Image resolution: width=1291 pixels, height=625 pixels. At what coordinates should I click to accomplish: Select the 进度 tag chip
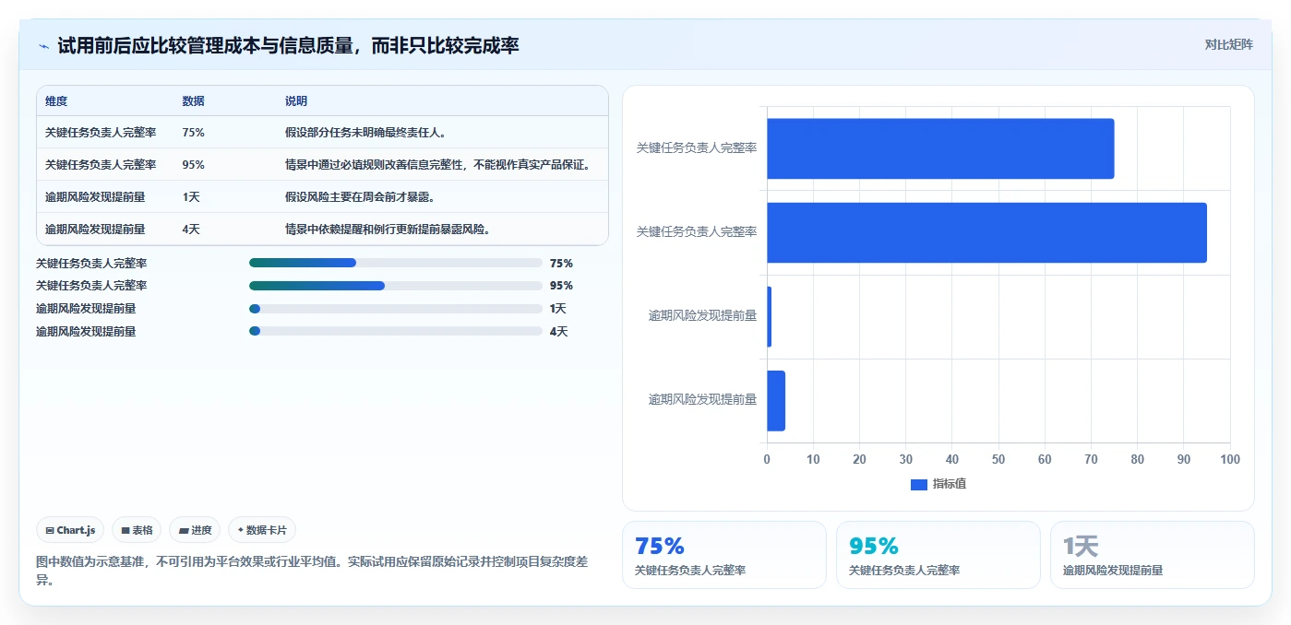[195, 530]
